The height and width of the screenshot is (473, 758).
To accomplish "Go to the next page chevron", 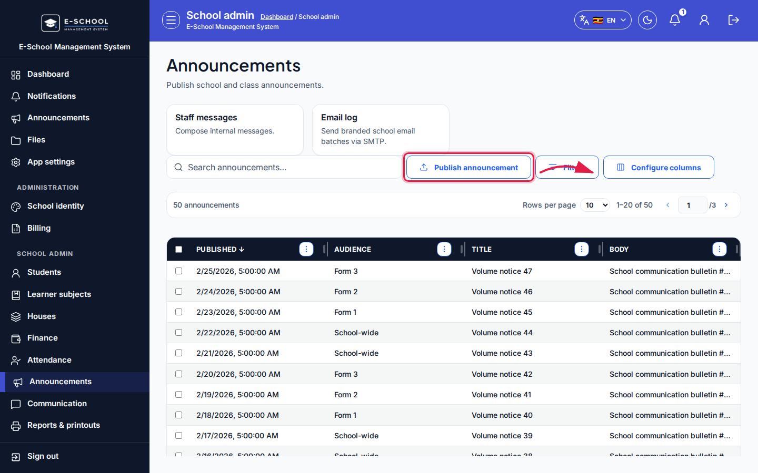I will tap(726, 205).
